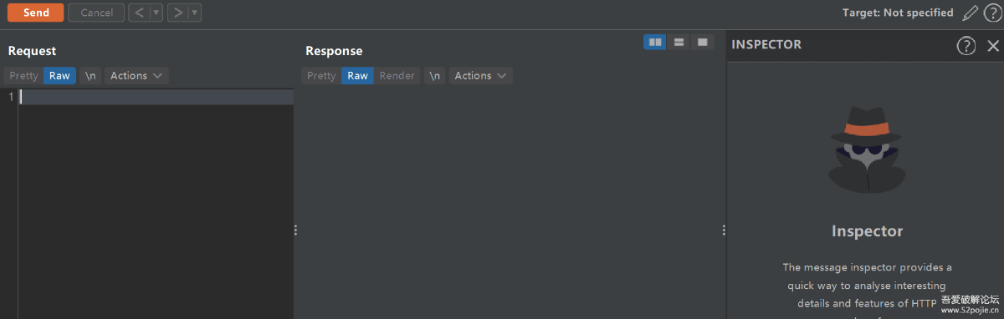Edit target with the pencil icon
The width and height of the screenshot is (1004, 319).
[x=970, y=13]
